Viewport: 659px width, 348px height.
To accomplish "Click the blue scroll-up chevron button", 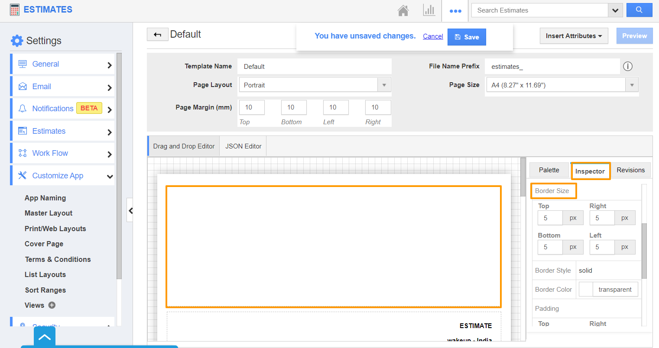I will 45,337.
